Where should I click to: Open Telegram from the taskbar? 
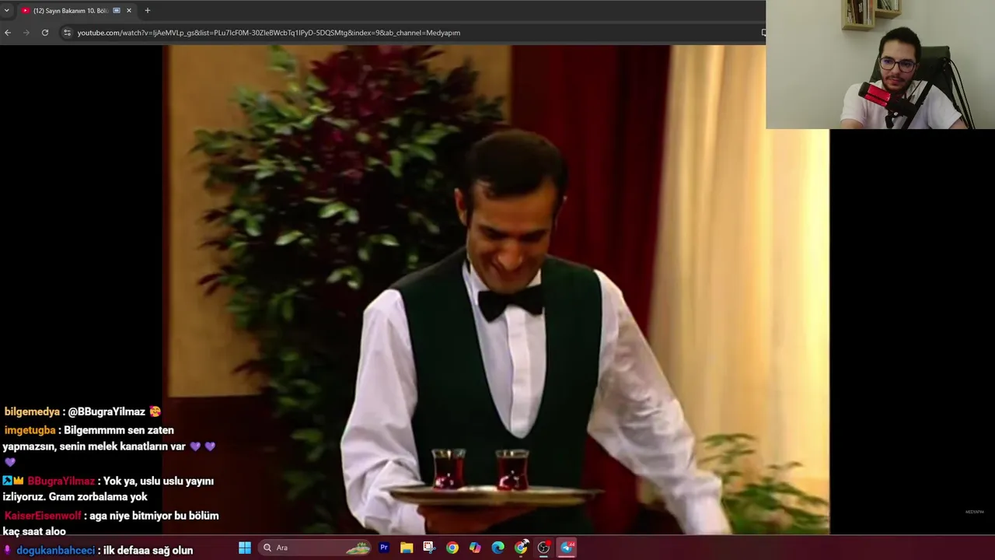[567, 548]
